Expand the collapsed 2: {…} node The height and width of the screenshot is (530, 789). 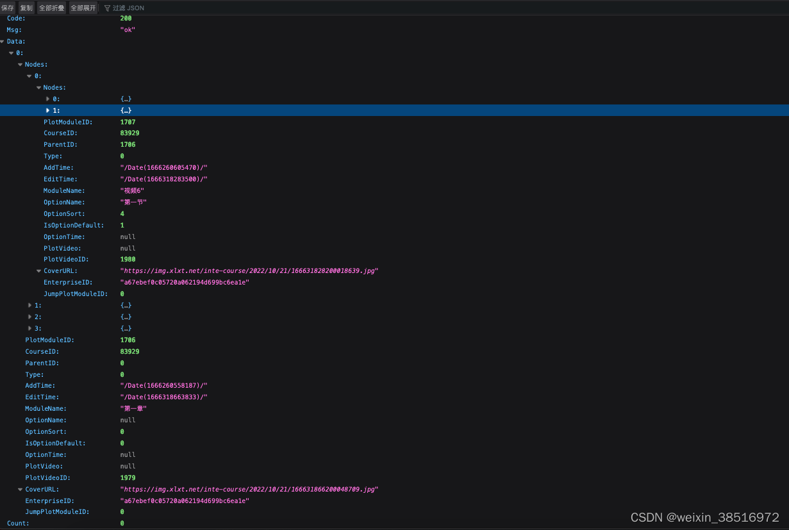pyautogui.click(x=29, y=317)
